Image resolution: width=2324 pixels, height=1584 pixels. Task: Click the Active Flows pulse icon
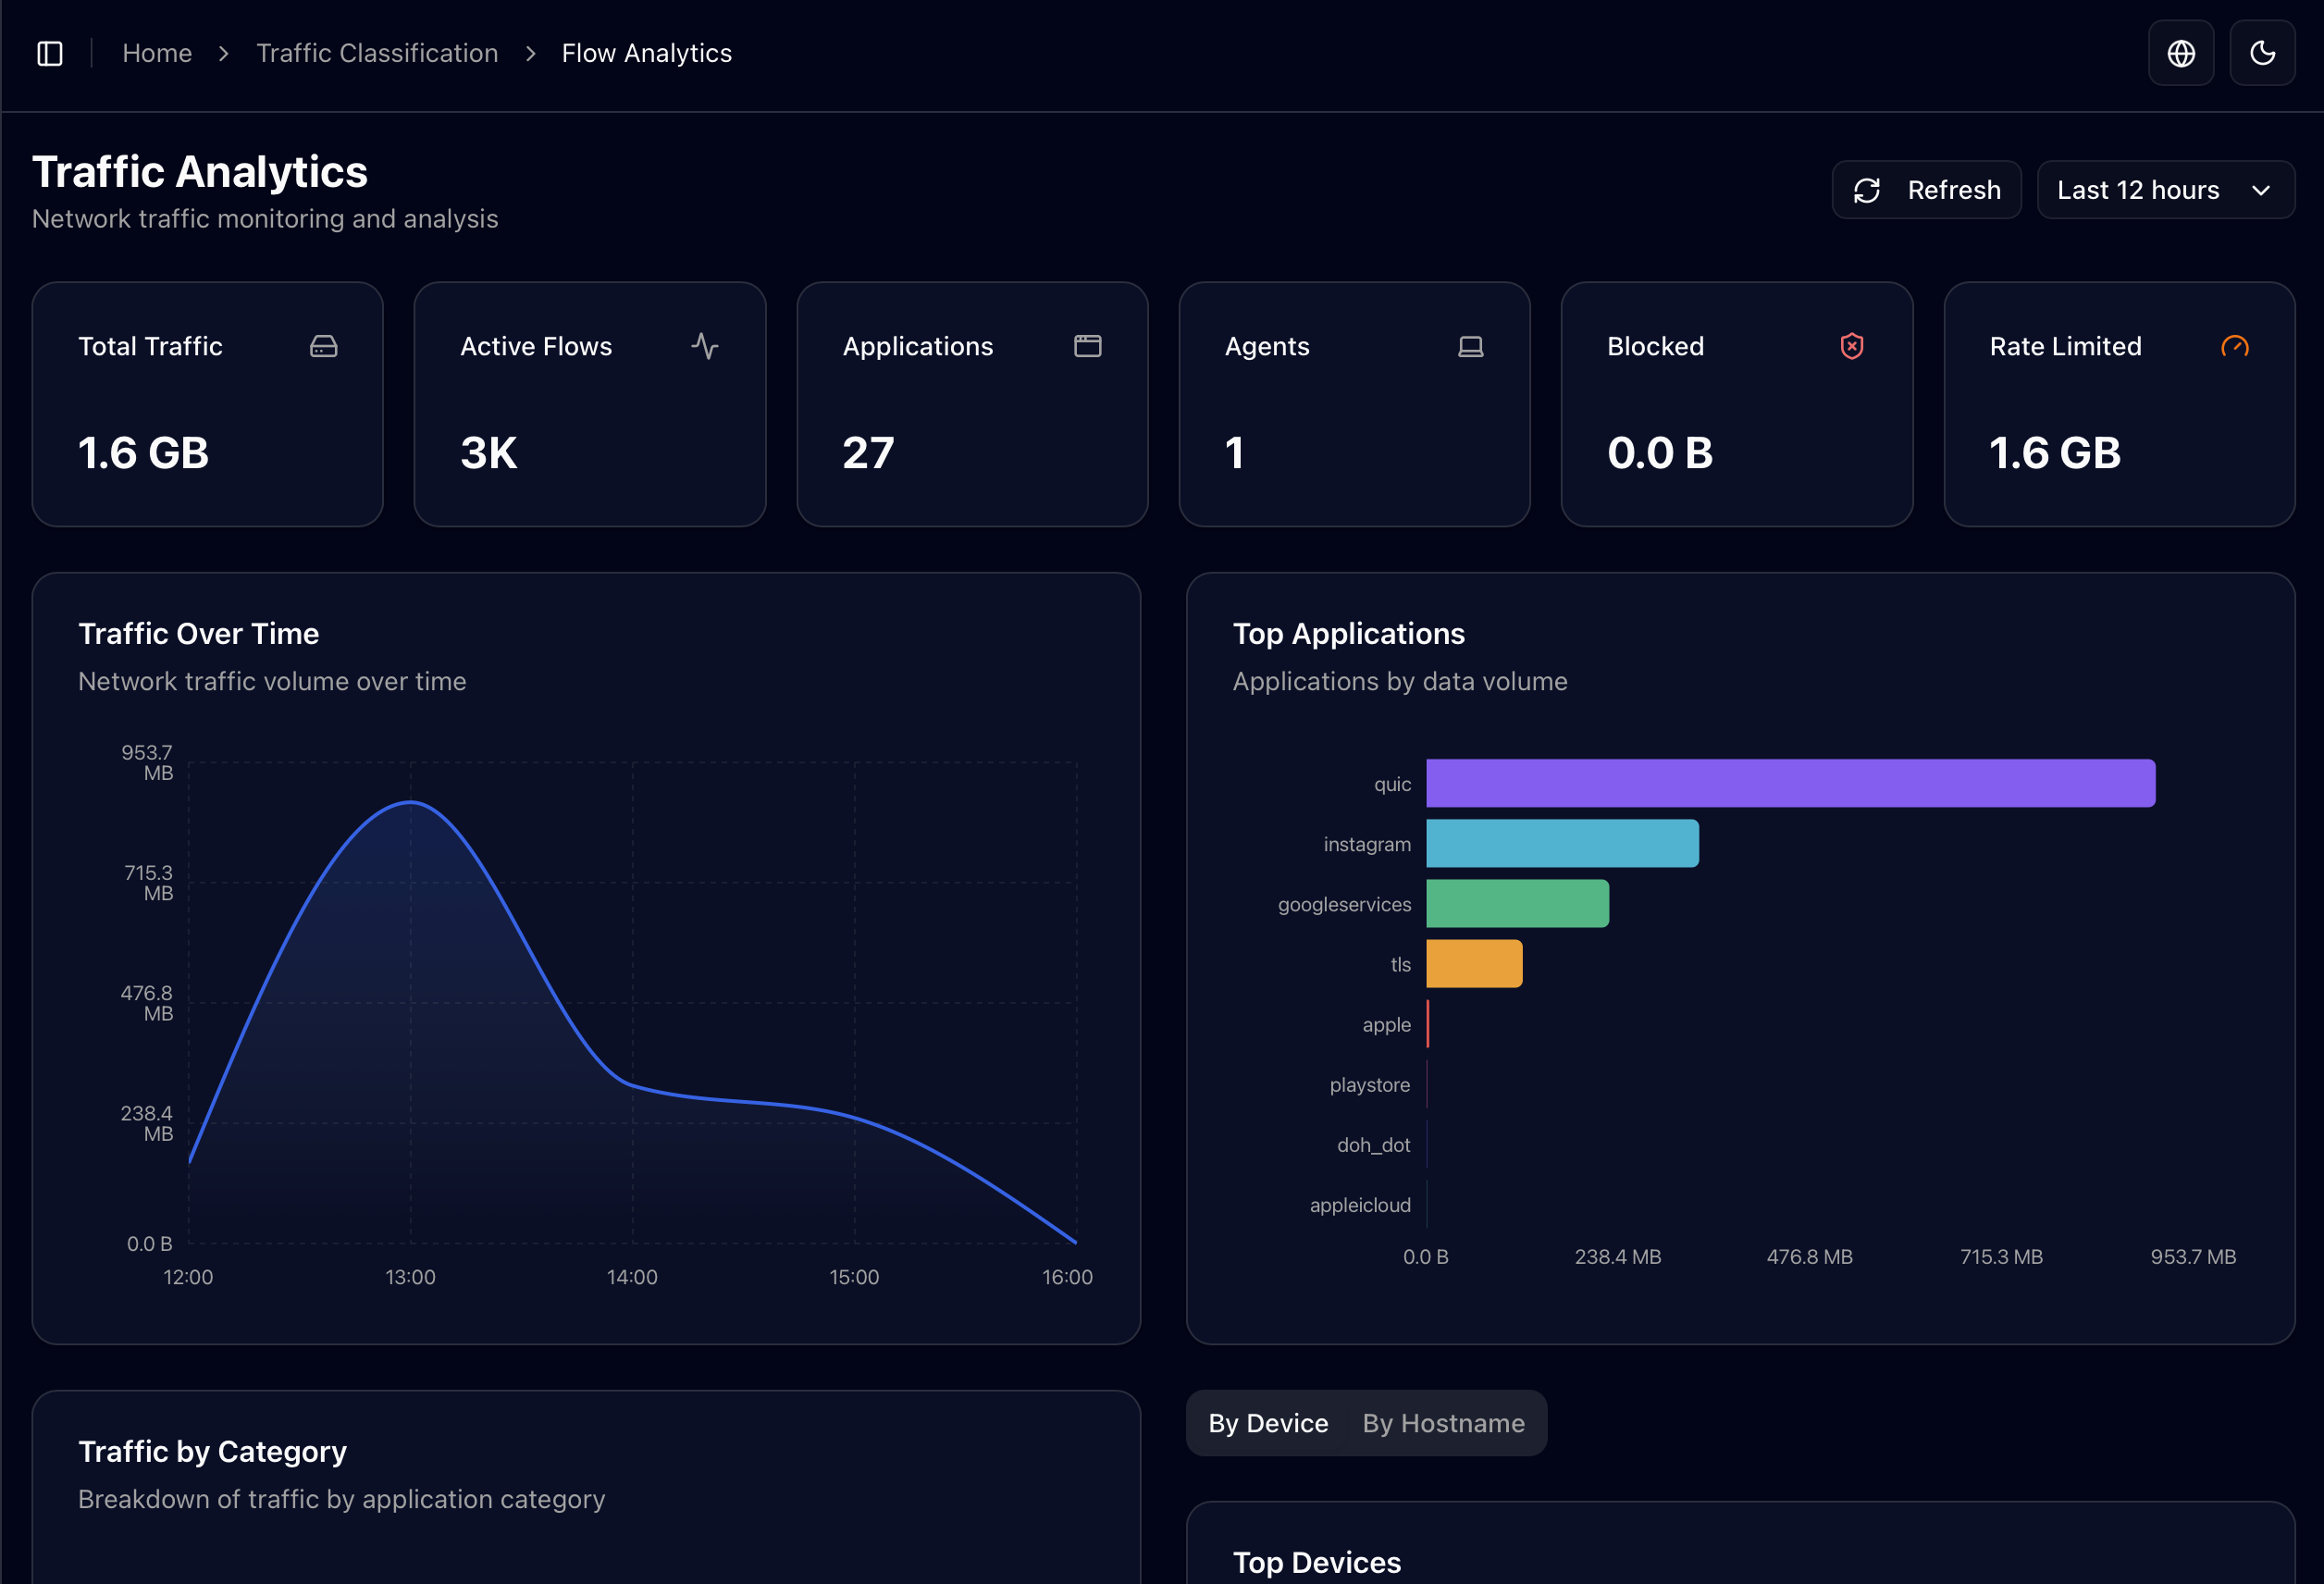[x=705, y=346]
